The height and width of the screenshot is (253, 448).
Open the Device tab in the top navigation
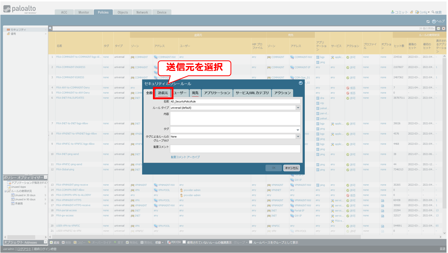click(162, 12)
